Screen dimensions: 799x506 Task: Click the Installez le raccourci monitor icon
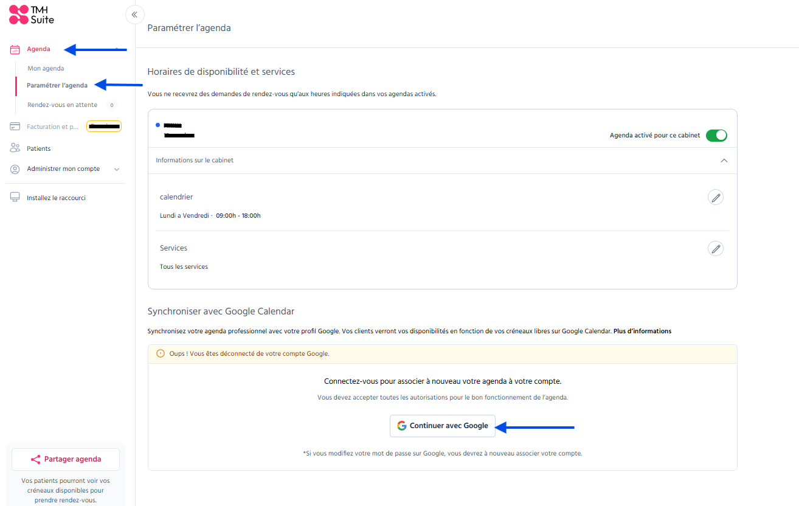[15, 198]
